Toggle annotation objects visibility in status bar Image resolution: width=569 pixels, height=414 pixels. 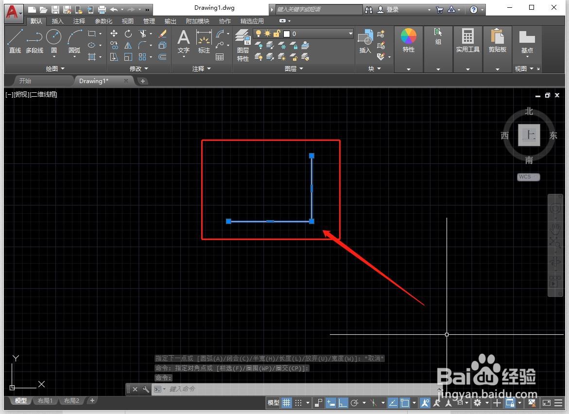coord(425,403)
